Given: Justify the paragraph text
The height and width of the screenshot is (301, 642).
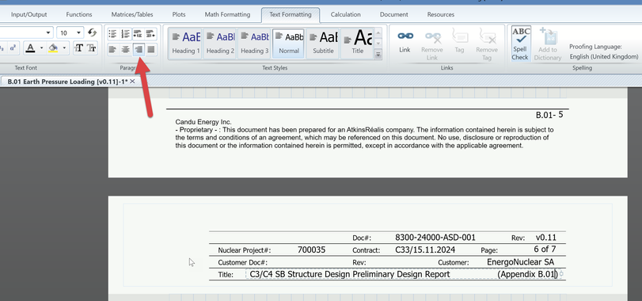Looking at the screenshot, I should [151, 49].
